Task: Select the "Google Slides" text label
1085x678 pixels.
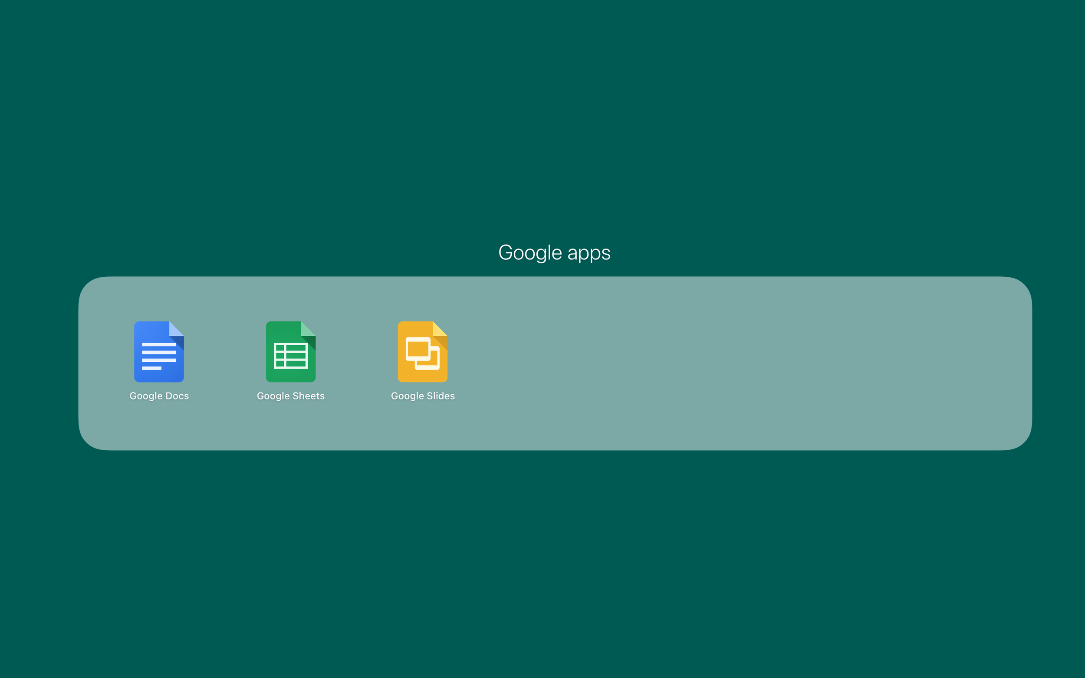Action: (423, 396)
